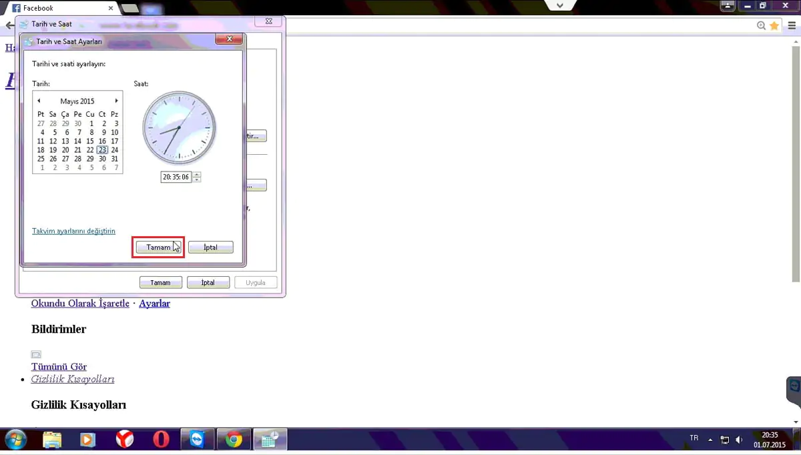Image resolution: width=801 pixels, height=455 pixels.
Task: Open the volume control in the system tray
Action: pos(737,440)
